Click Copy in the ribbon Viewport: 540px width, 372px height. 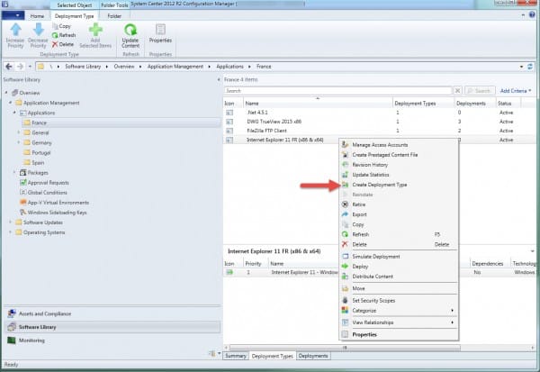[x=67, y=27]
